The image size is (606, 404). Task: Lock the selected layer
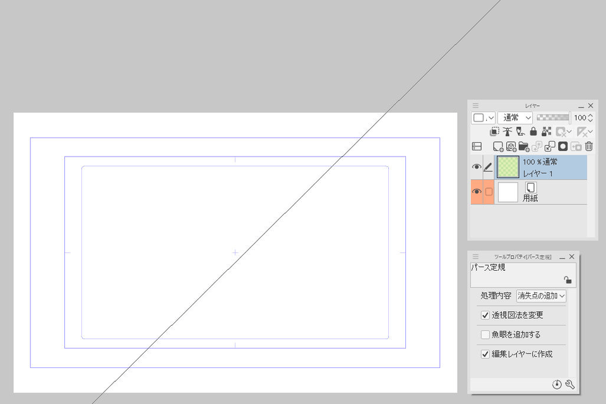tap(533, 131)
